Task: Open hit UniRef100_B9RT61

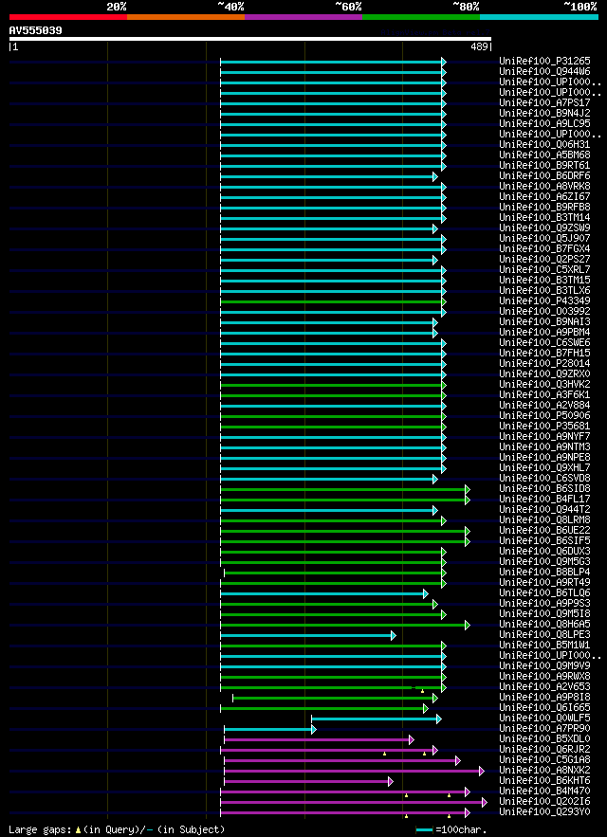Action: (544, 165)
